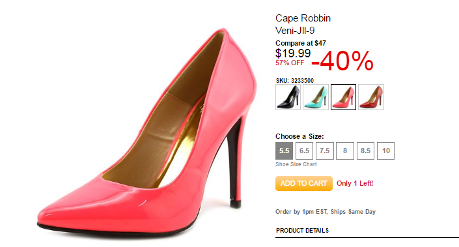Click the Veni-JII-9 product title
This screenshot has width=459, height=247.
[x=295, y=31]
